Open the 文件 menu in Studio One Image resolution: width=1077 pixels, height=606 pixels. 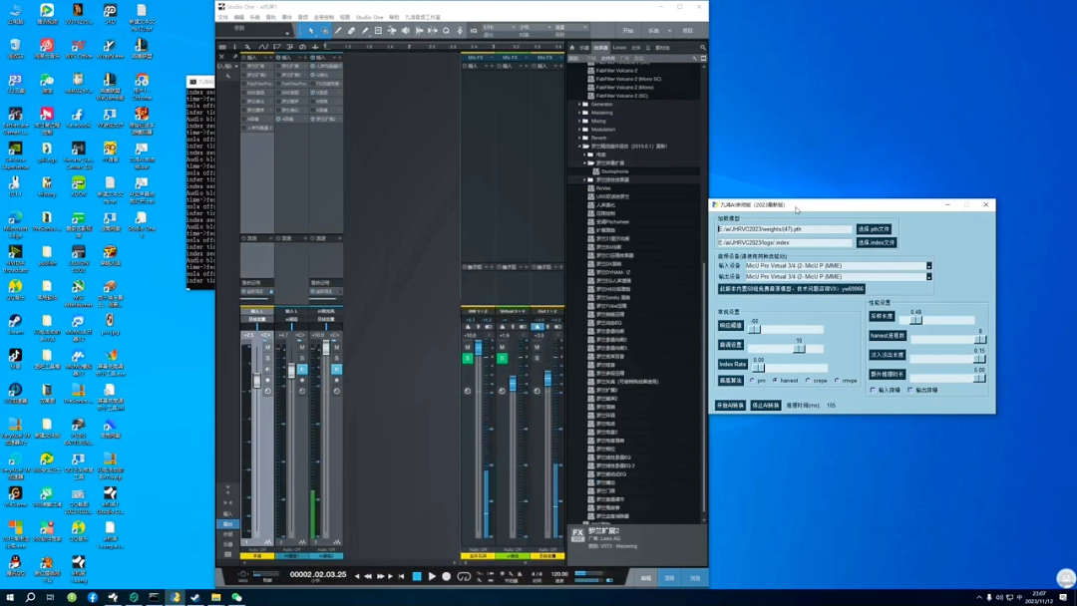222,17
